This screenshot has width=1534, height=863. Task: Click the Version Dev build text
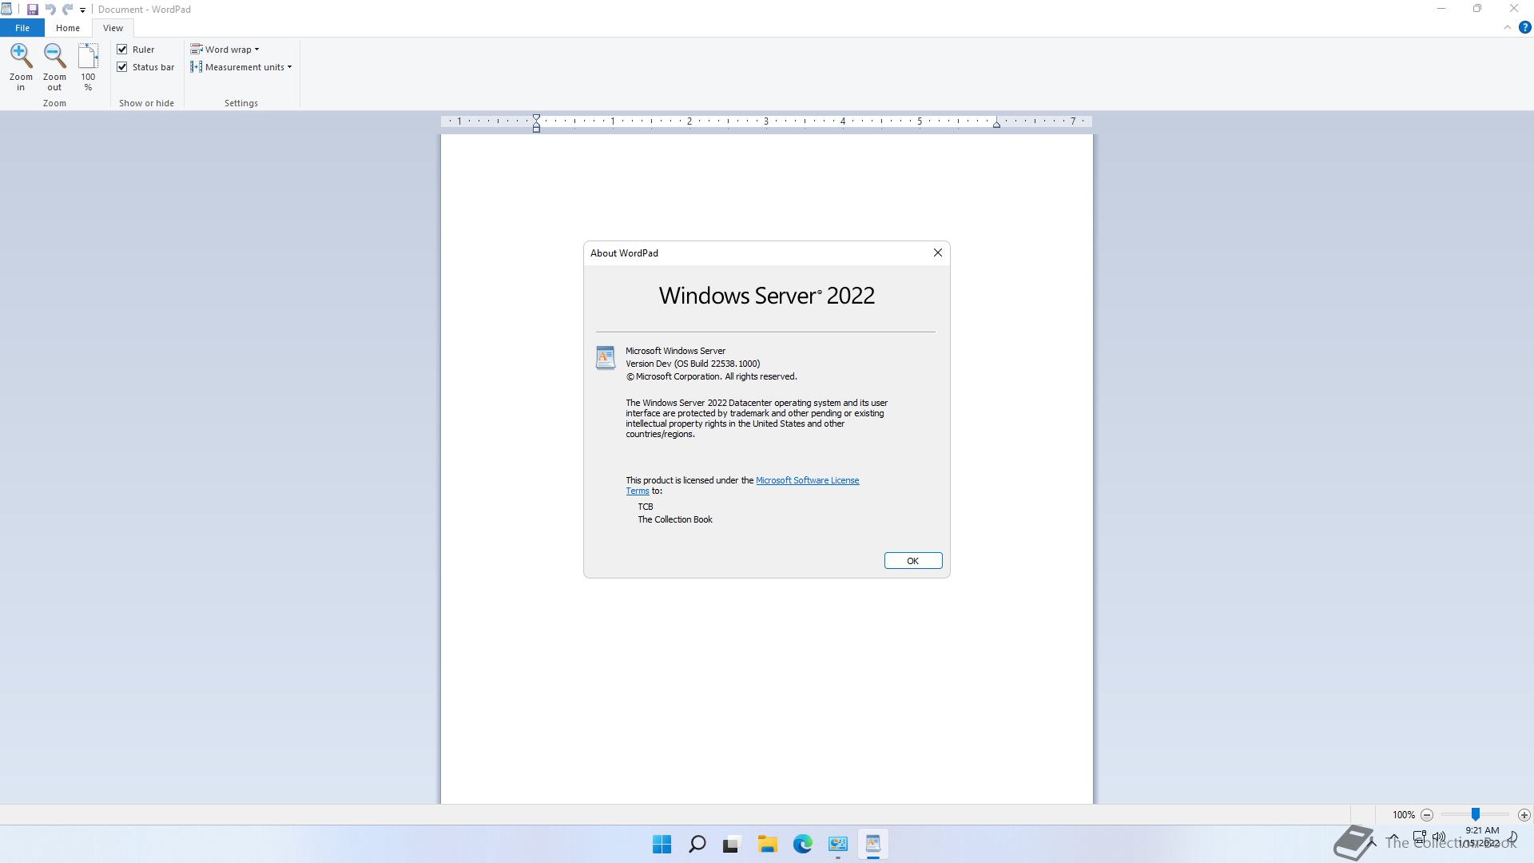(x=693, y=364)
